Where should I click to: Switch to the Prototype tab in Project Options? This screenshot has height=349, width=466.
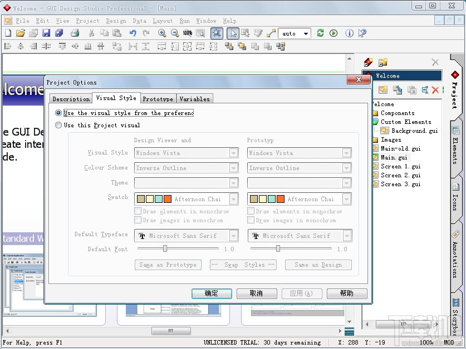pyautogui.click(x=158, y=98)
